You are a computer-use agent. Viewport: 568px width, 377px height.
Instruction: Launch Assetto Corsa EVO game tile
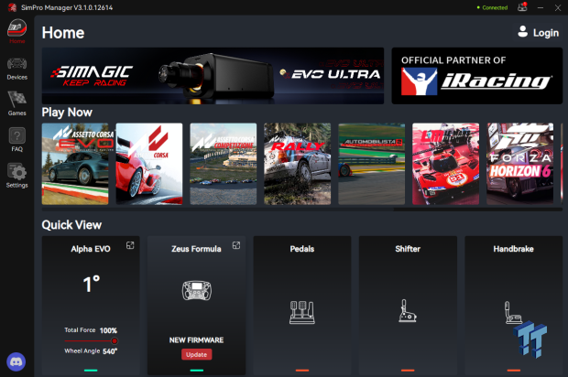[x=75, y=164]
